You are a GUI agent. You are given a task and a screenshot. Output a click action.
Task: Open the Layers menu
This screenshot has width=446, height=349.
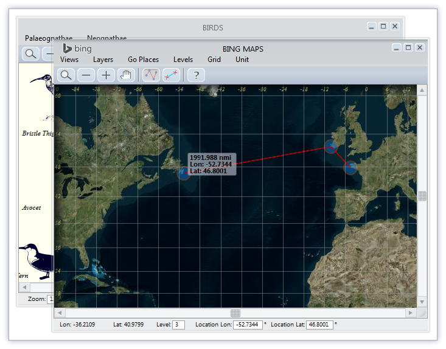tap(103, 60)
